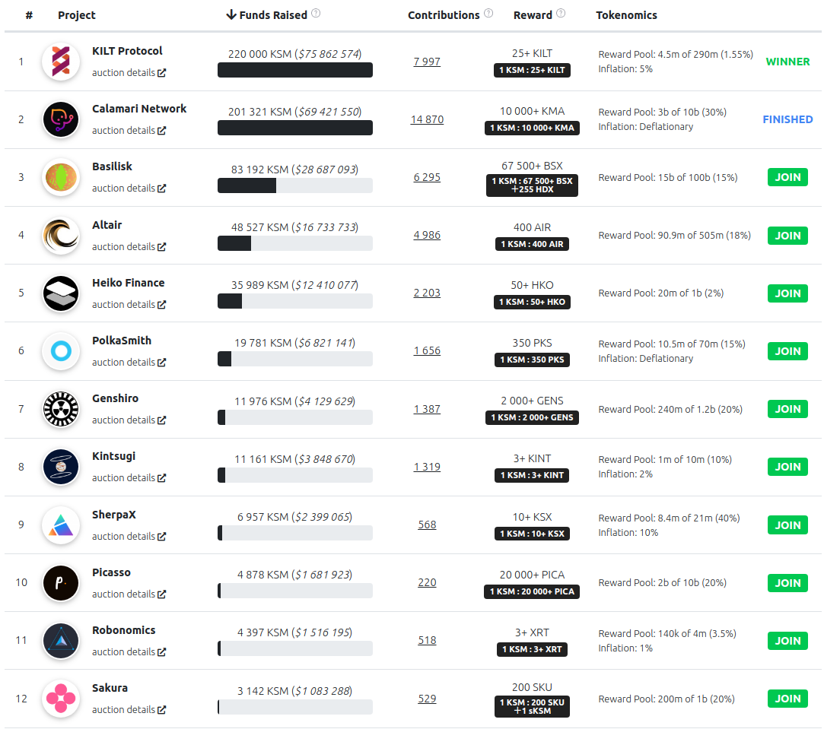Image resolution: width=824 pixels, height=729 pixels.
Task: Open PolkaSmith auction details link
Action: click(x=129, y=362)
